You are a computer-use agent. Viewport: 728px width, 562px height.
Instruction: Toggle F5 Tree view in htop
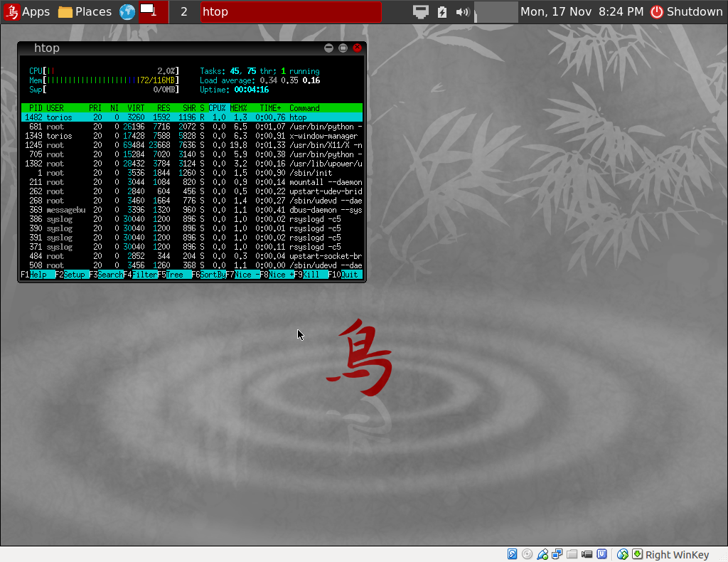(174, 275)
